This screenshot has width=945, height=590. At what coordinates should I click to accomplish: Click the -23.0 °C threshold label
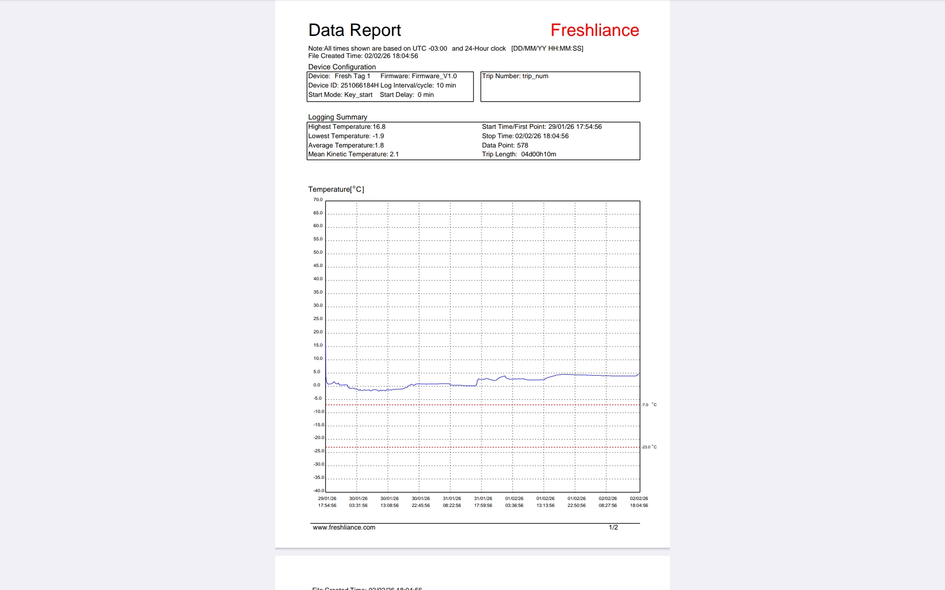tap(649, 447)
